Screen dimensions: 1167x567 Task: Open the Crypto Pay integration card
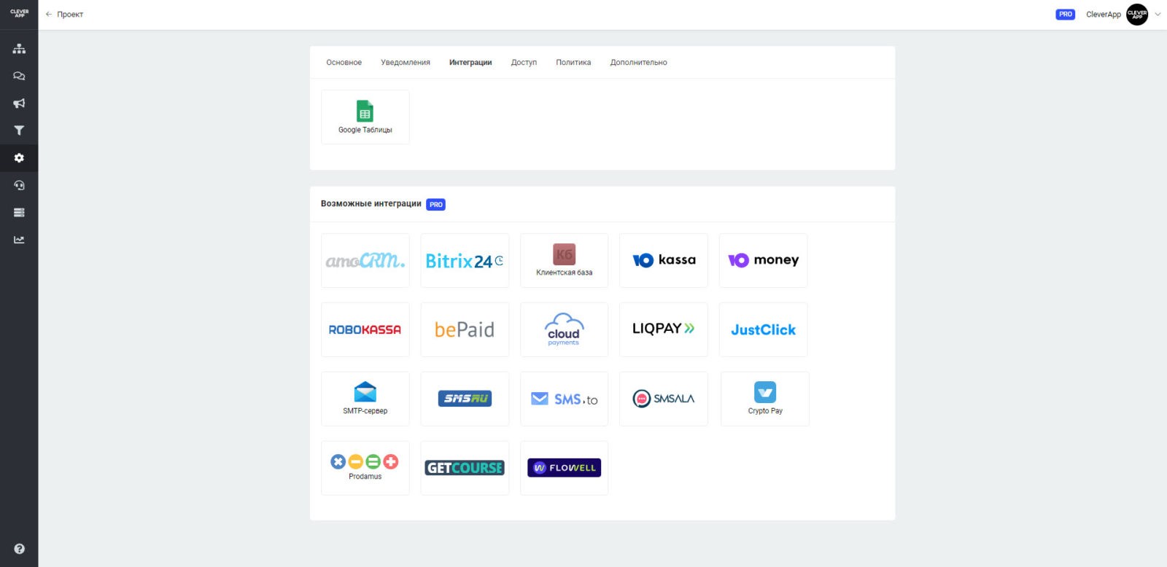pos(764,399)
